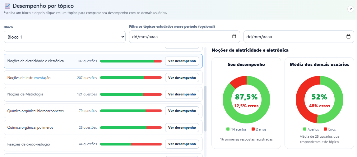Click Ver desempenho for Noções de Metrologia
The height and width of the screenshot is (157, 357).
click(x=182, y=94)
